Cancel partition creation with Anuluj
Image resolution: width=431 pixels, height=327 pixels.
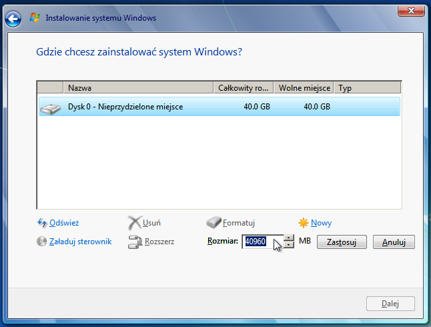394,242
